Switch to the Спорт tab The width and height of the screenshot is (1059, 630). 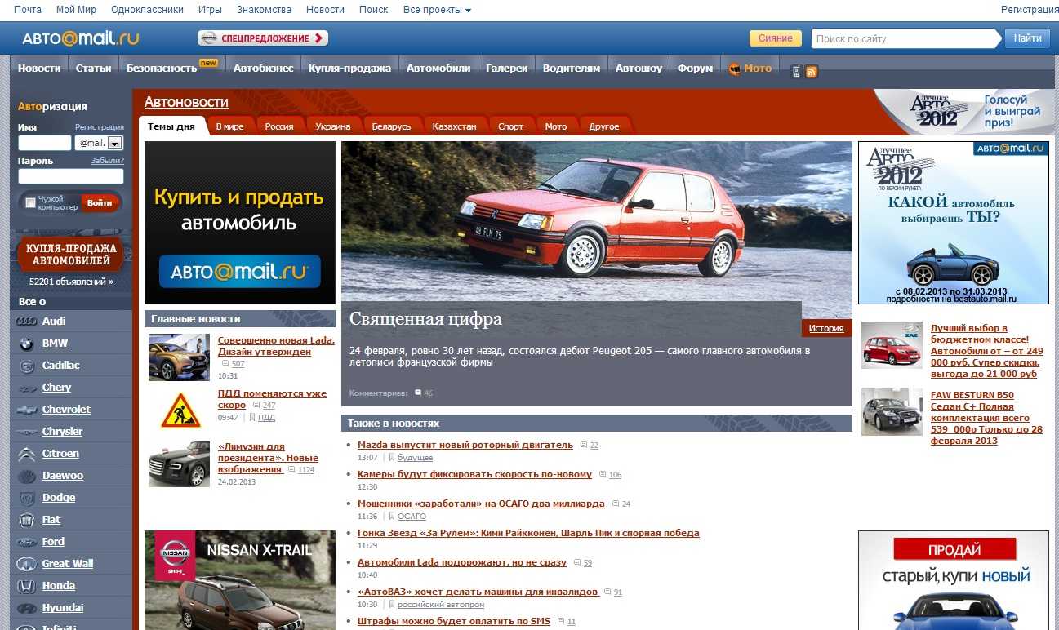510,126
